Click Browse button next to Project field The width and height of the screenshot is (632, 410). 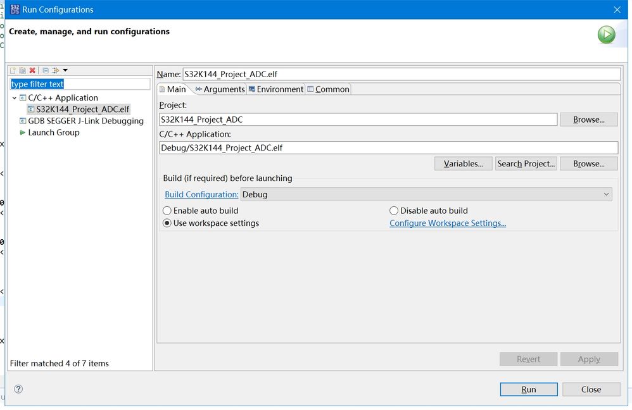(588, 120)
